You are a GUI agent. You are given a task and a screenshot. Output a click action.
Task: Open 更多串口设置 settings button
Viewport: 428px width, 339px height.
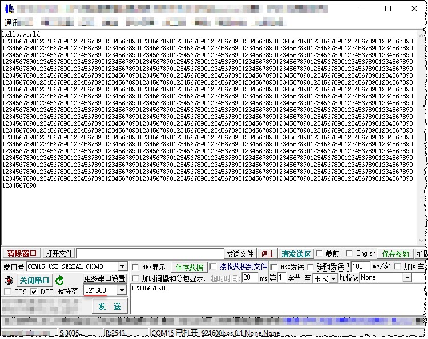(x=105, y=278)
